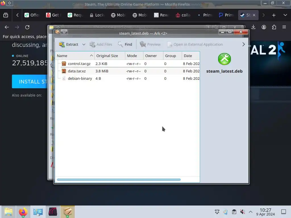291x218 pixels.
Task: Click the 3.8 MiB size cell
Action: (x=102, y=71)
